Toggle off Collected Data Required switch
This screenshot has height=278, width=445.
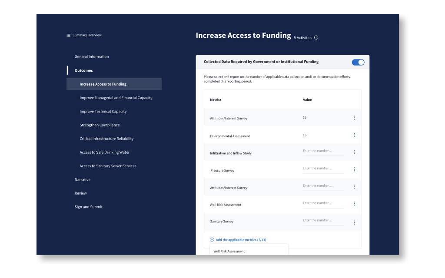pos(358,62)
